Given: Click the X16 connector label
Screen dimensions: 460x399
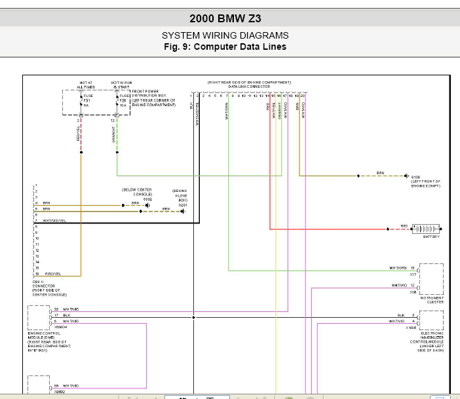Looking at the screenshot, I should coord(413,292).
